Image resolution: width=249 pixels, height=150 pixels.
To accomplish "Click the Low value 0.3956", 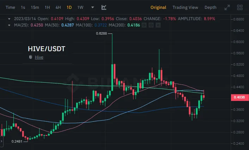I will coord(108,19).
